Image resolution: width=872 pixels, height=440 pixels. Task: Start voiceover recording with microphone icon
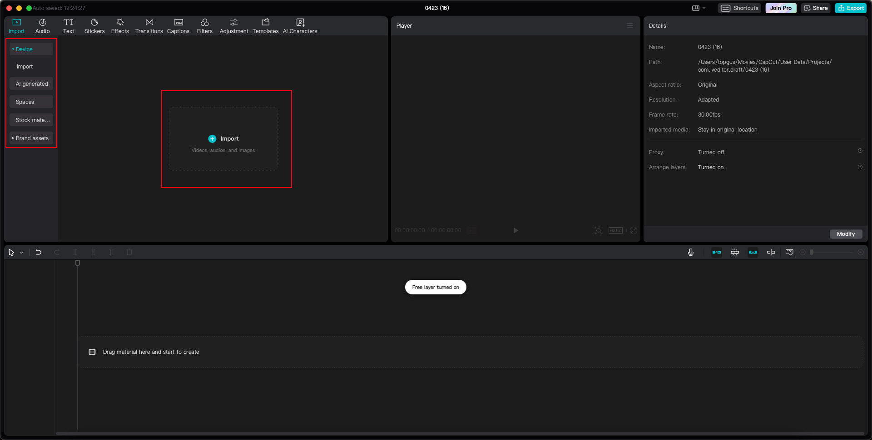point(691,252)
